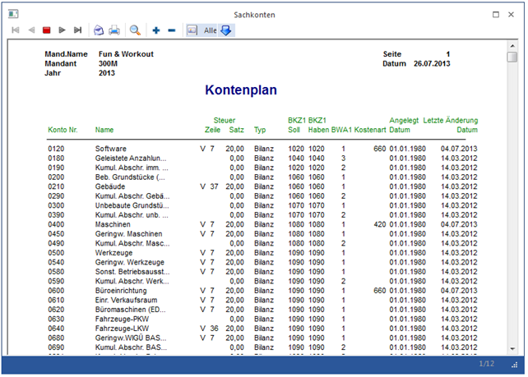Jump to the last page

[x=77, y=30]
